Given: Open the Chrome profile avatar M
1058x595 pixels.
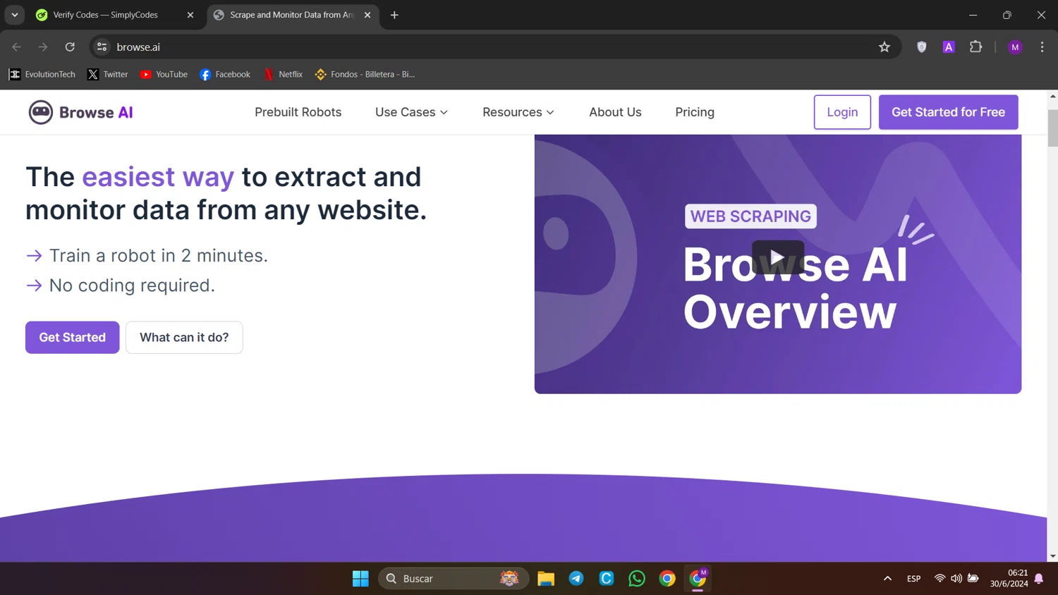Looking at the screenshot, I should 1015,47.
